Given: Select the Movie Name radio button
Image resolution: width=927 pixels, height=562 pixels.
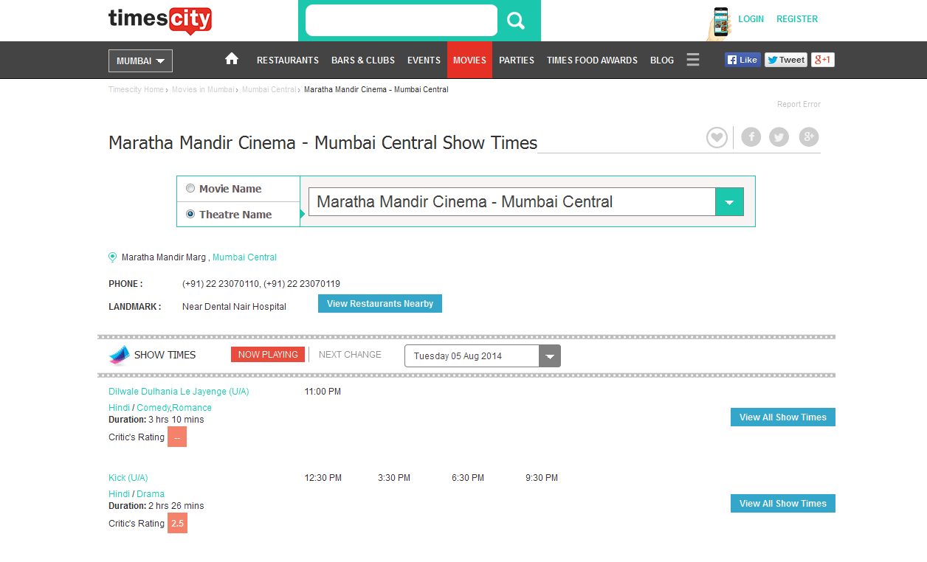Looking at the screenshot, I should [190, 188].
